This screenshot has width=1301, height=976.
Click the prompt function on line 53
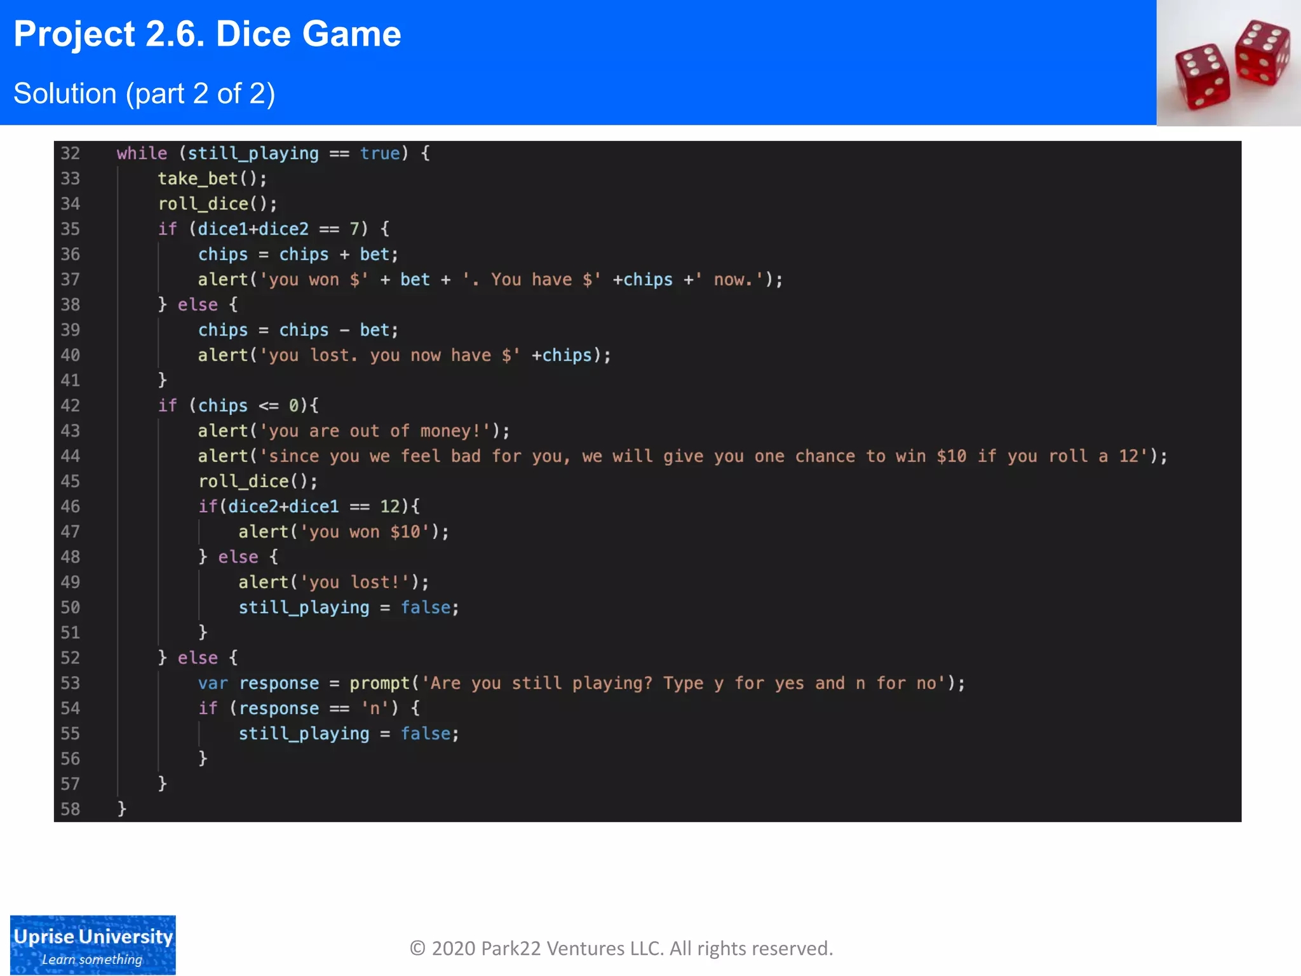point(379,683)
